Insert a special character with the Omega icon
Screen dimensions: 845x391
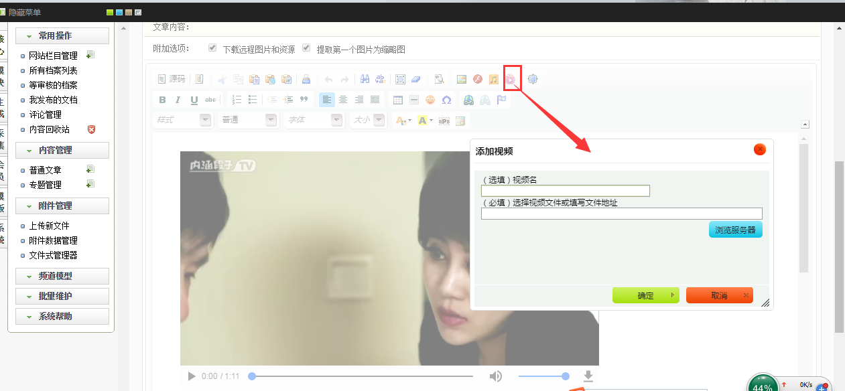click(446, 99)
